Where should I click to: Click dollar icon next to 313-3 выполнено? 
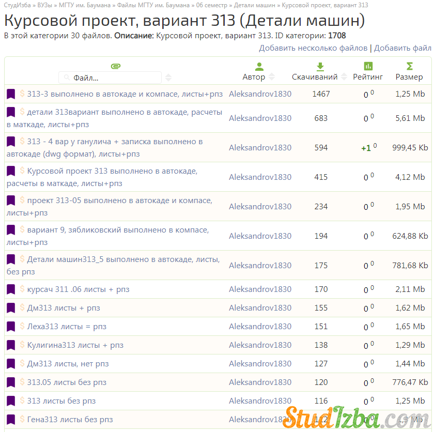coord(22,93)
